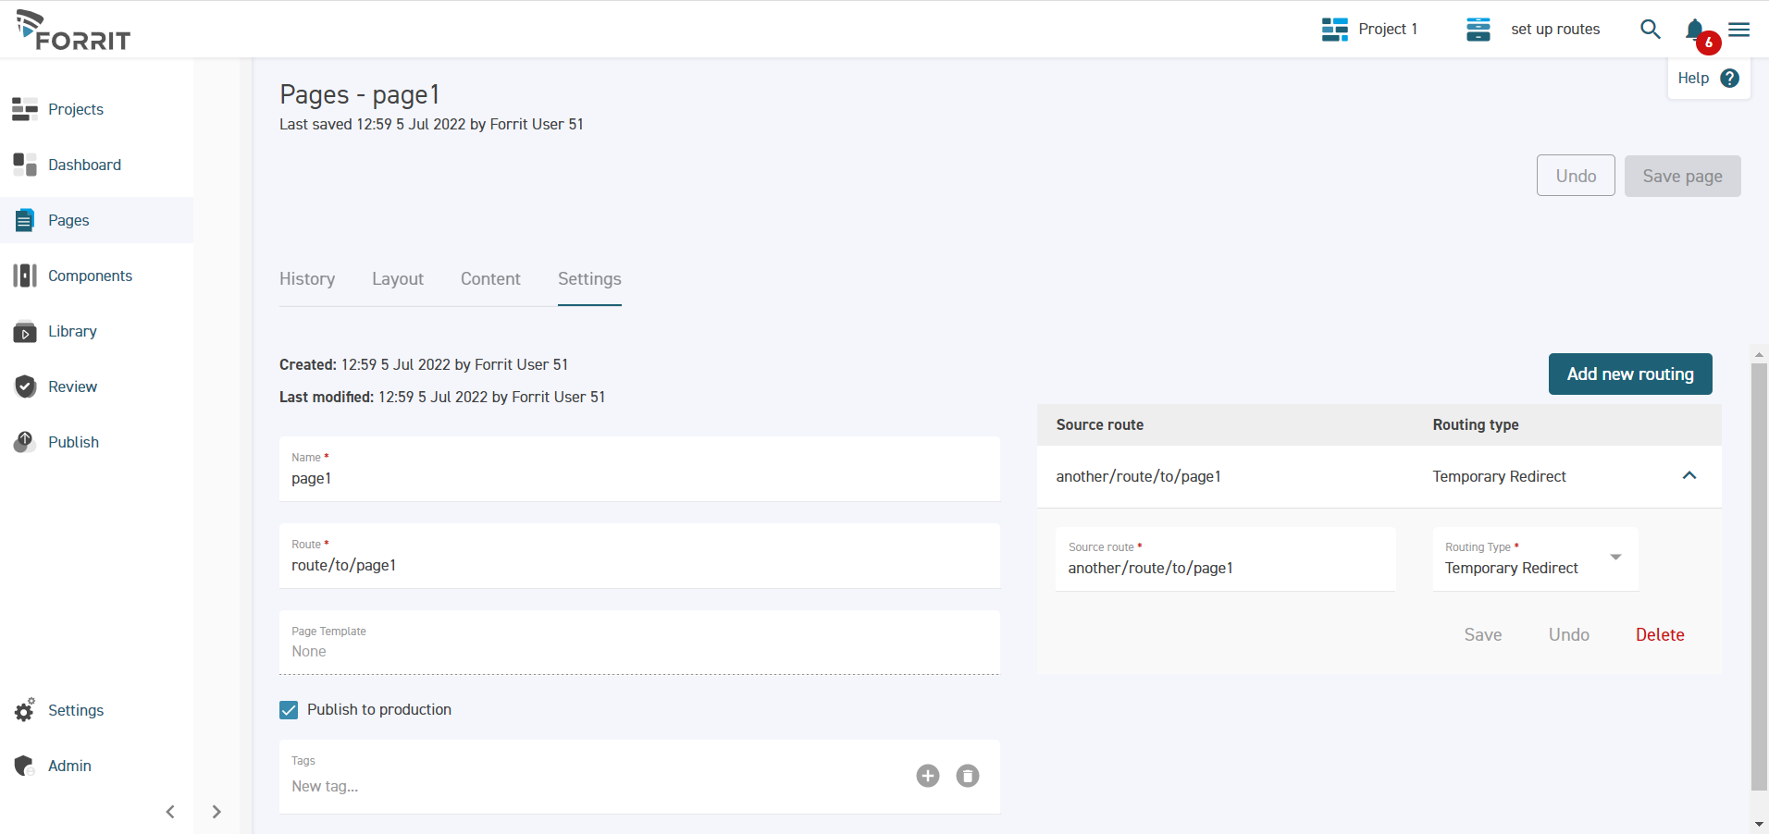Switch to the Content tab
The width and height of the screenshot is (1769, 834).
pos(490,279)
